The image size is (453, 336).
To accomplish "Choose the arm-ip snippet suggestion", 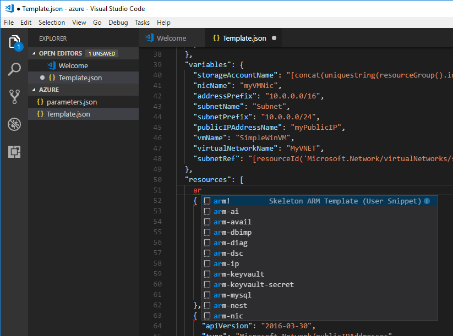I will click(x=320, y=264).
